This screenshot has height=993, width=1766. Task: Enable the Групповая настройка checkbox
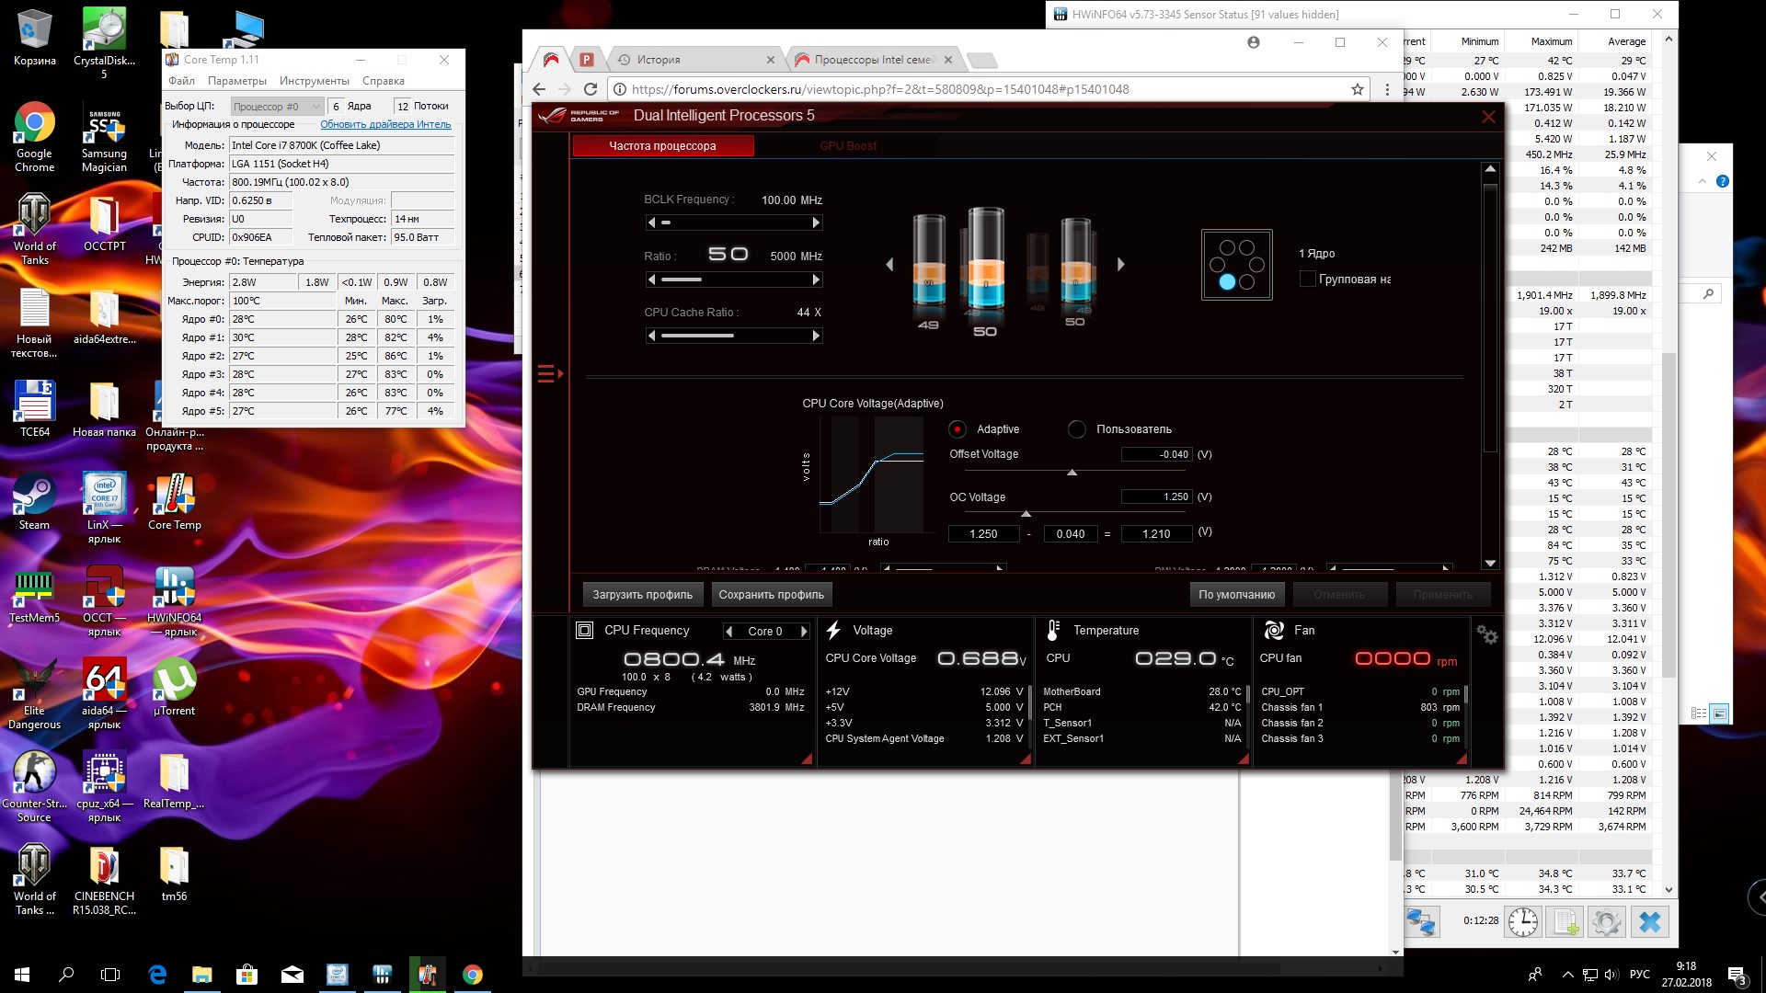pyautogui.click(x=1307, y=279)
